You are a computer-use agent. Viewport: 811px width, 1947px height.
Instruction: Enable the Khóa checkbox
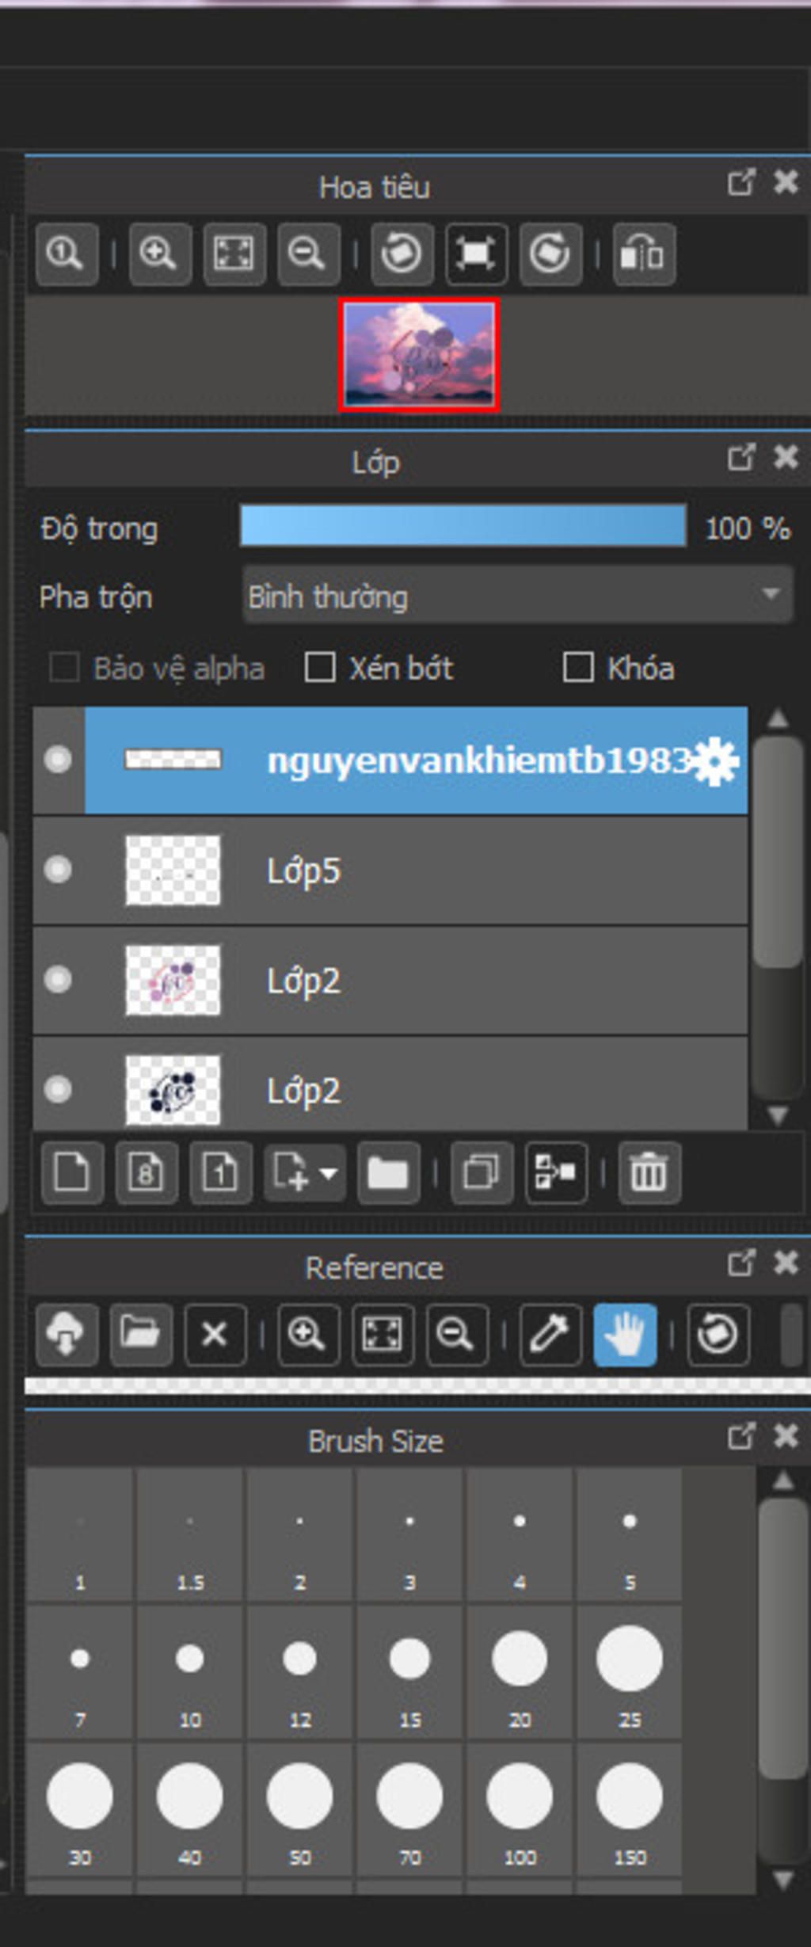pos(577,667)
